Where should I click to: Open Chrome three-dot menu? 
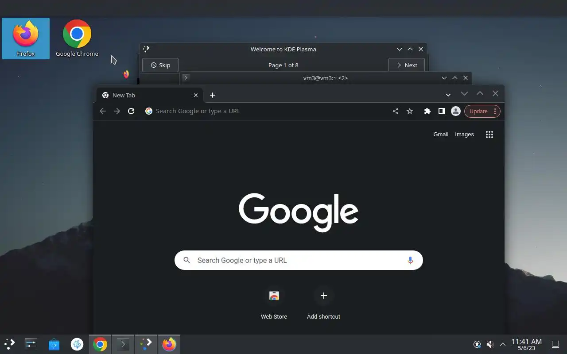[495, 112]
